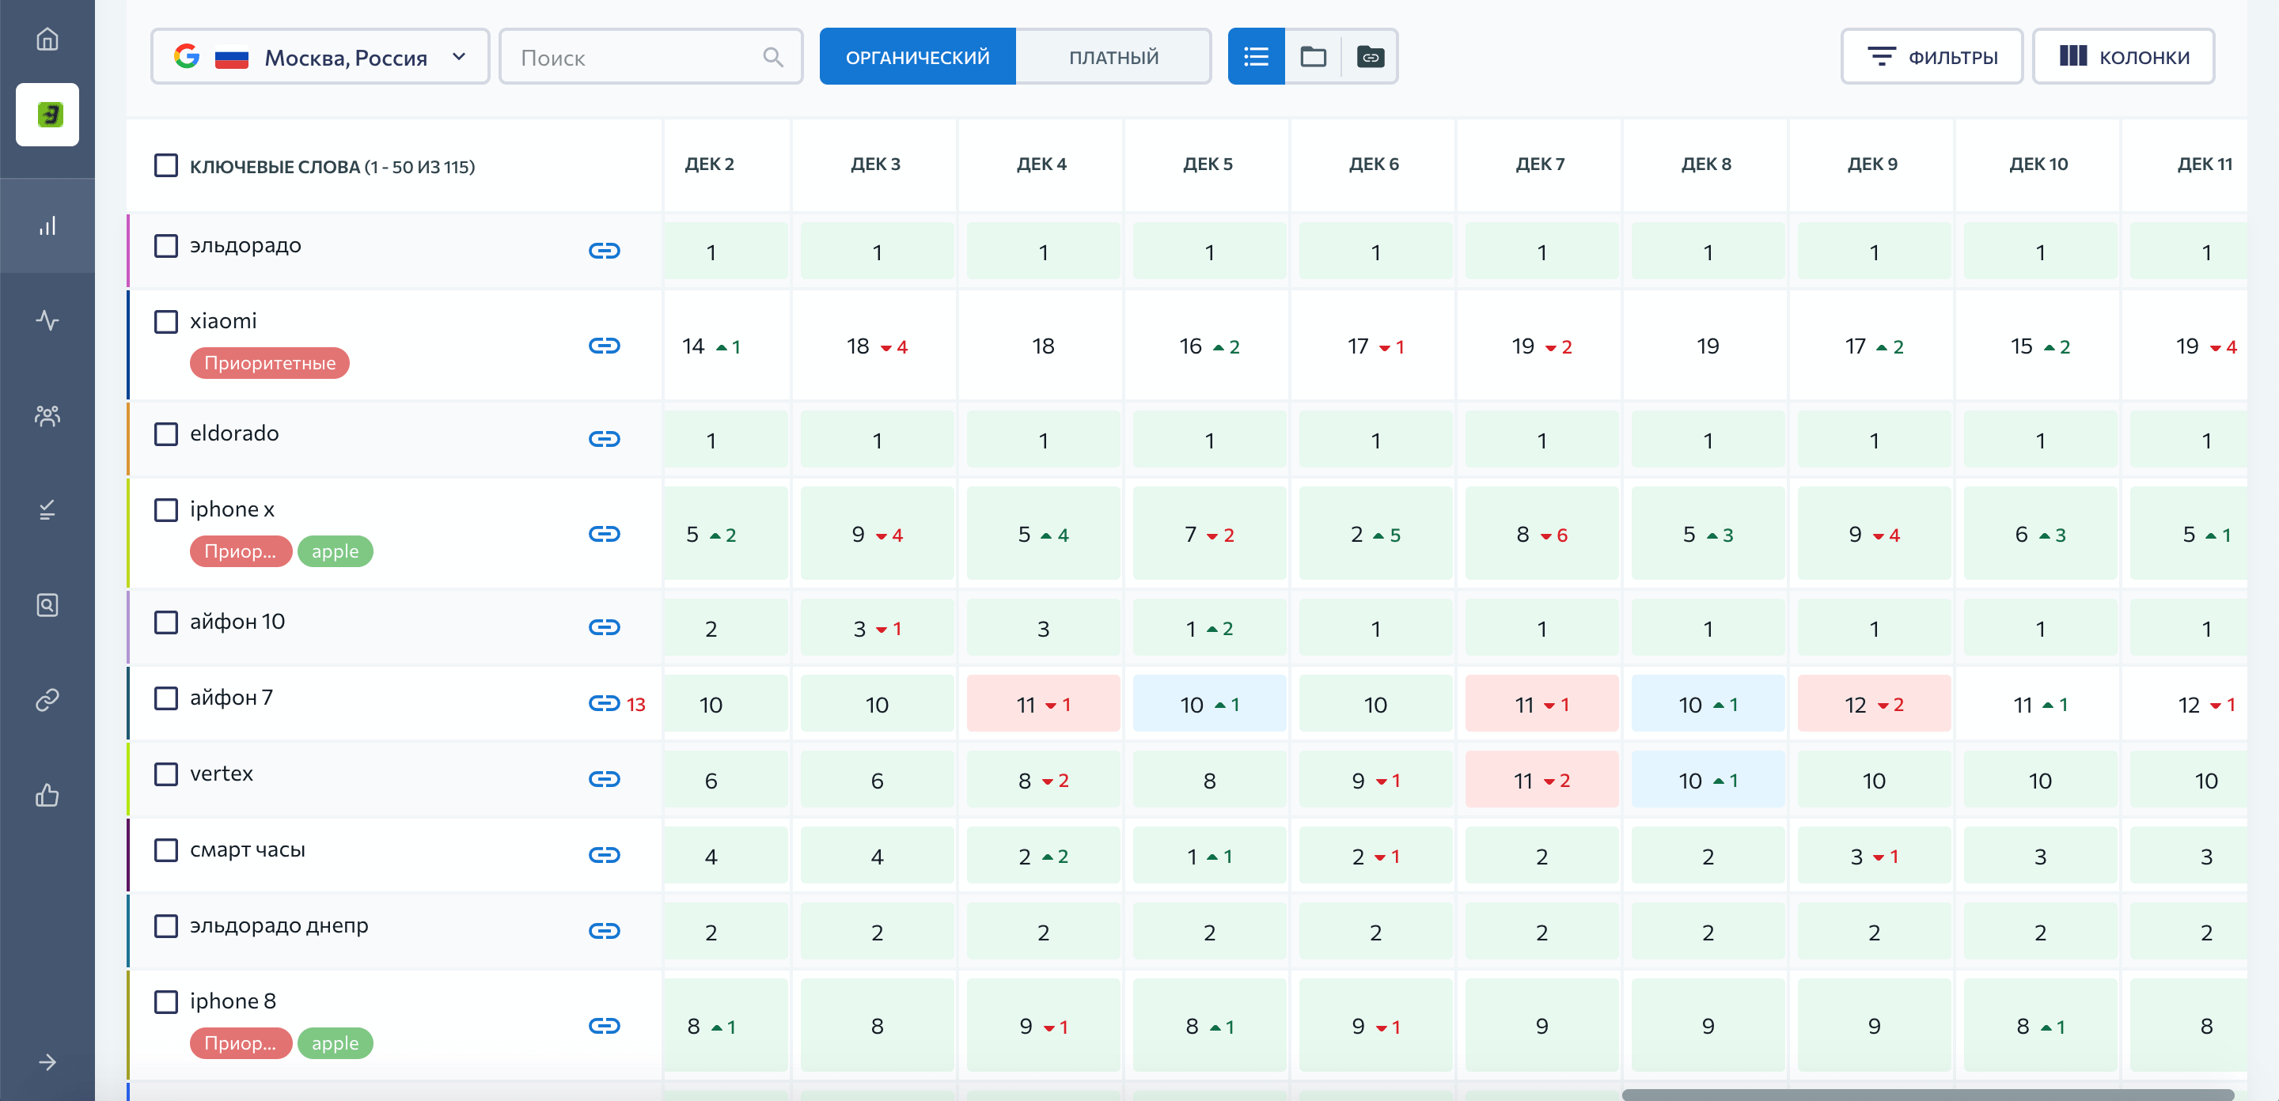The height and width of the screenshot is (1101, 2279).
Task: Click Приоритетные tag under xiaomi
Action: click(270, 364)
